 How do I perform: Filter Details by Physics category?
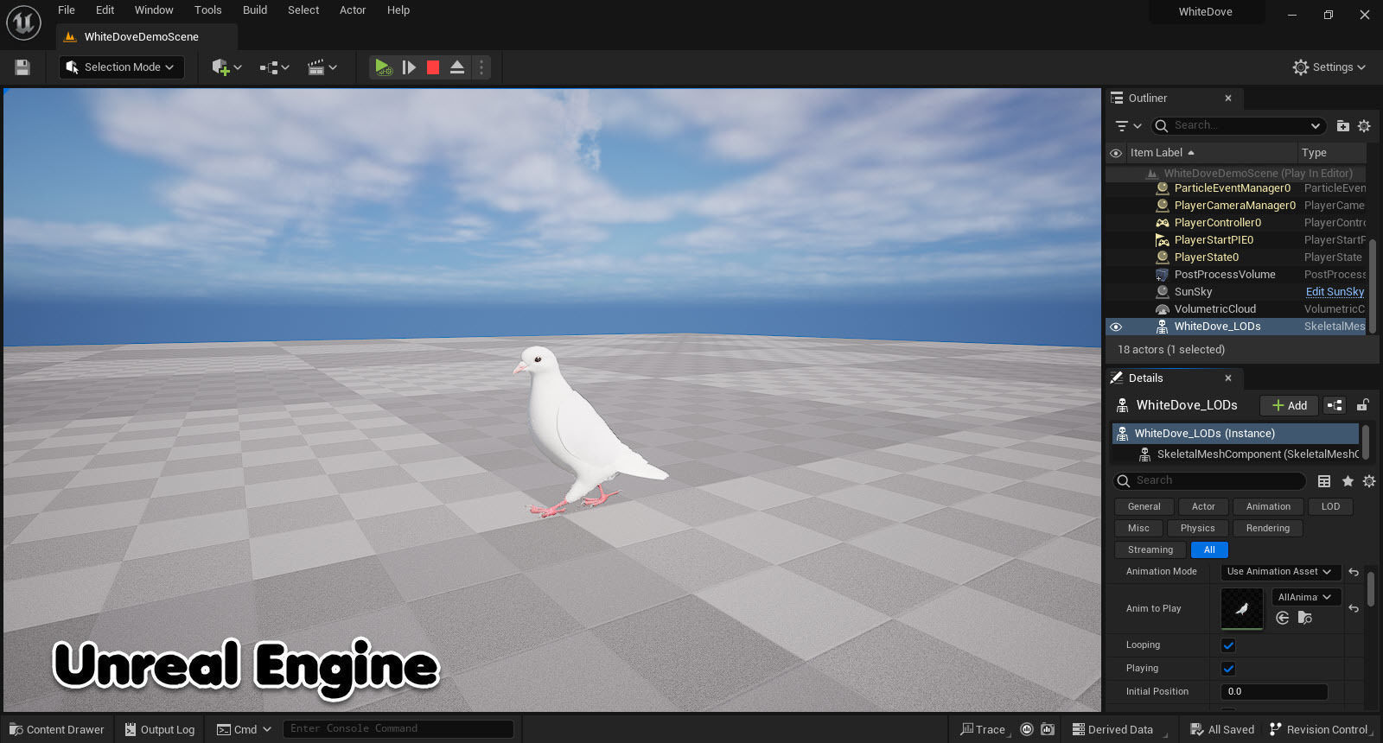[x=1197, y=529]
